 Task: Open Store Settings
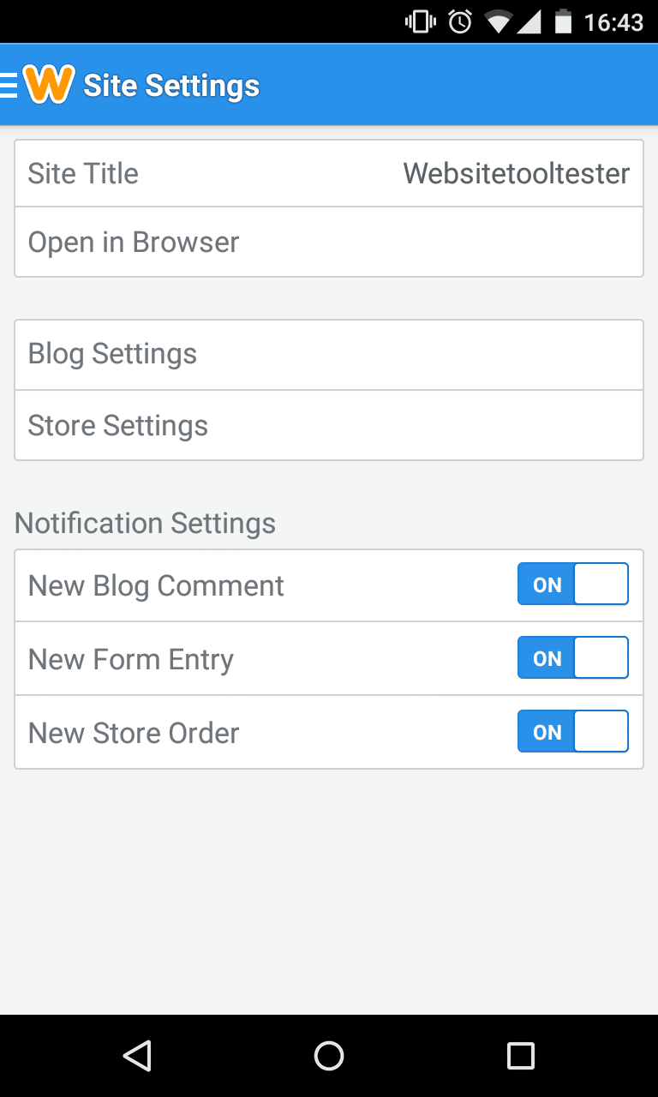pyautogui.click(x=329, y=426)
